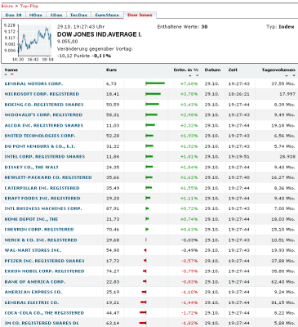Click the -1,10% change for American Express
Image resolution: width=298 pixels, height=327 pixels.
point(189,292)
